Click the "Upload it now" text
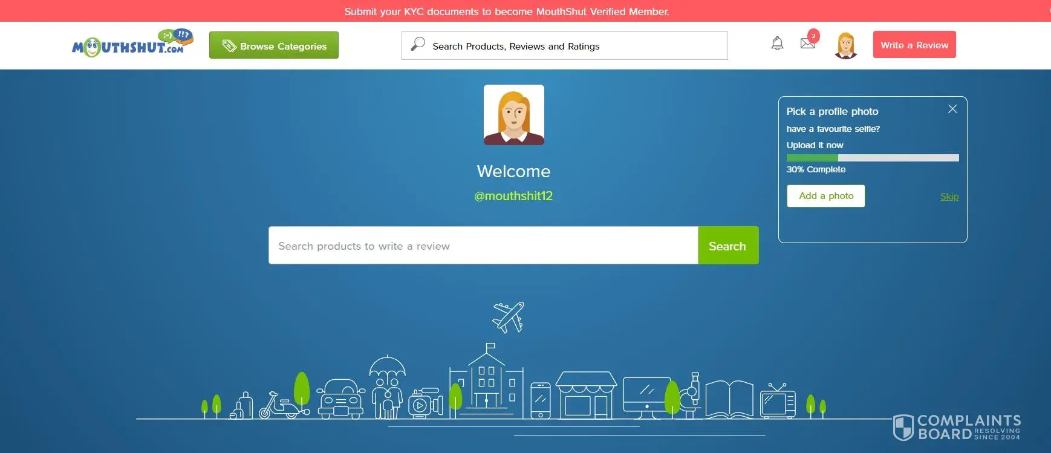This screenshot has height=453, width=1051. pyautogui.click(x=815, y=145)
